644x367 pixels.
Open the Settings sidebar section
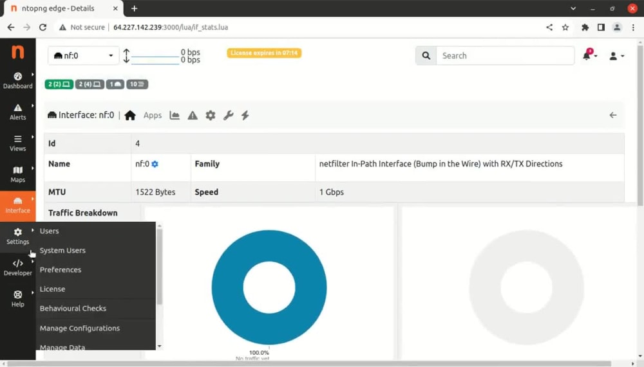coord(17,237)
